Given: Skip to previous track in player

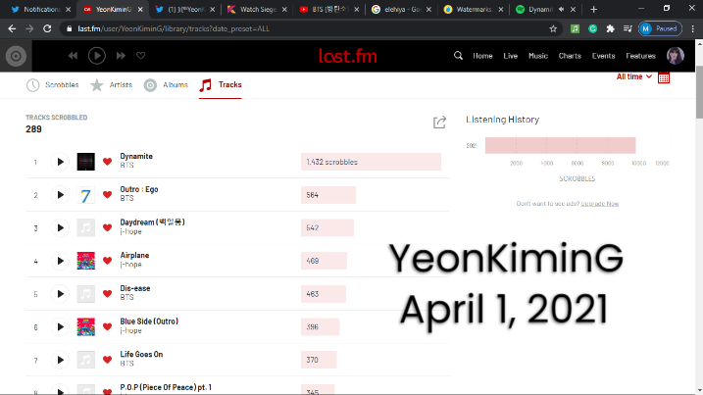Looking at the screenshot, I should click(x=73, y=56).
